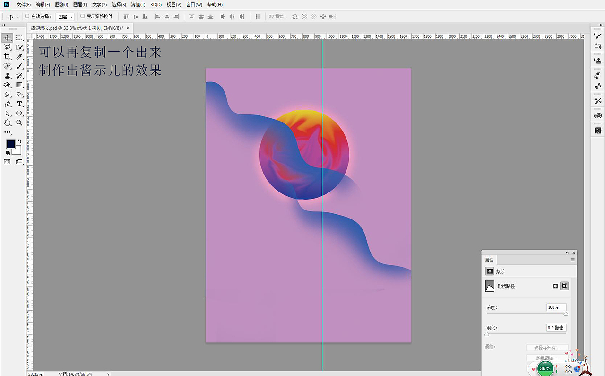This screenshot has width=605, height=376.
Task: Activate the Zoom magnifier tool
Action: [x=19, y=123]
